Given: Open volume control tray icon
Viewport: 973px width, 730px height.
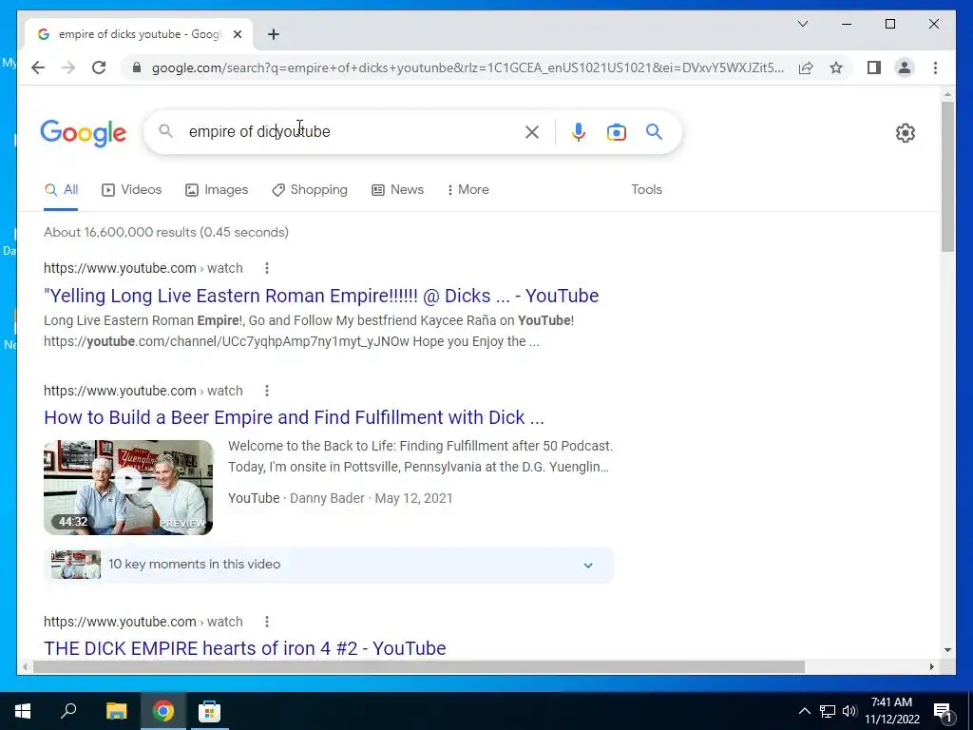Looking at the screenshot, I should click(849, 711).
